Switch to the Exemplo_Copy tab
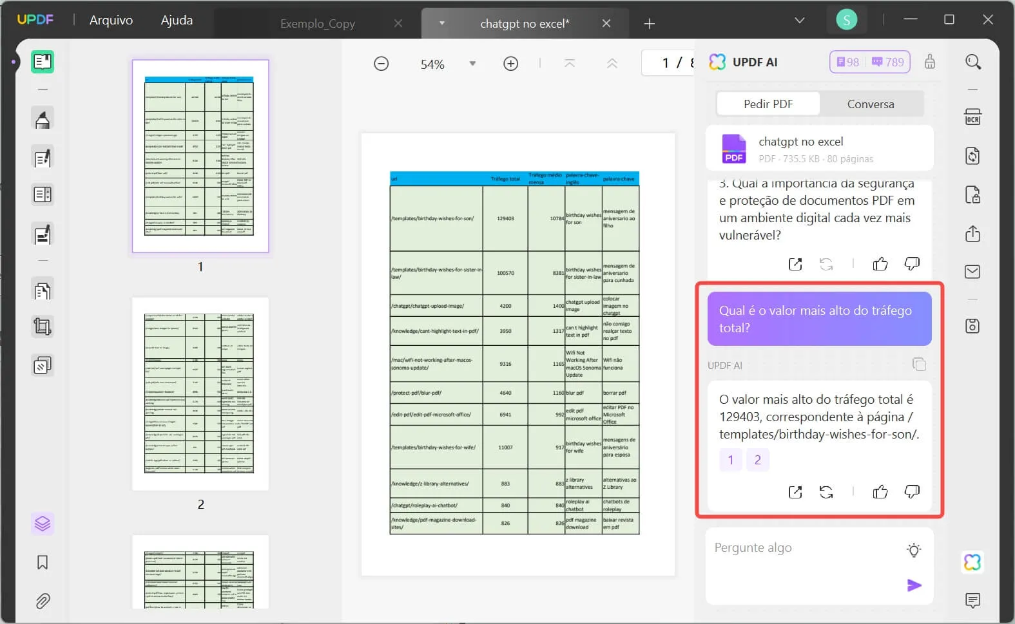Image resolution: width=1015 pixels, height=624 pixels. [x=317, y=24]
